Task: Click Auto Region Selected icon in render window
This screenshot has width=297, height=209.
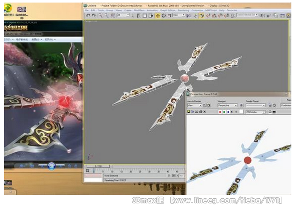Action: click(209, 106)
